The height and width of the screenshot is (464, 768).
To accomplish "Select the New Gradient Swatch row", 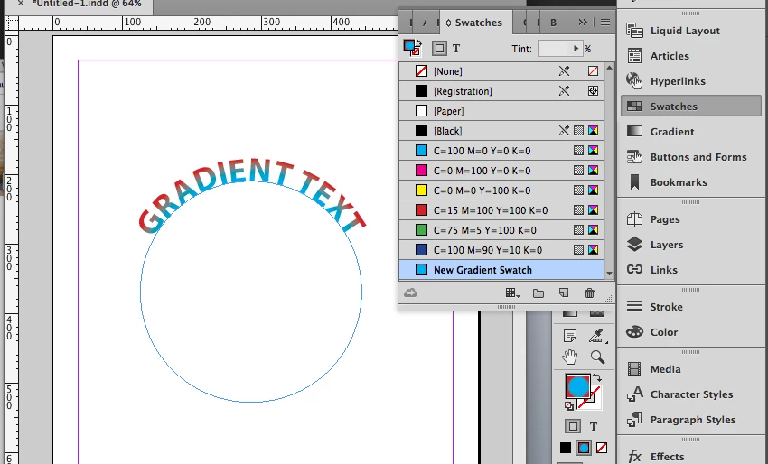I will click(x=501, y=270).
